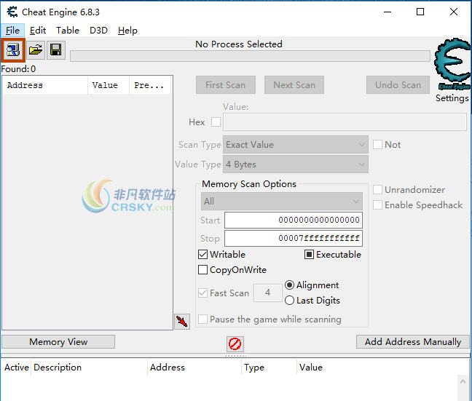Enable the CopyOnWrite checkbox

(203, 269)
